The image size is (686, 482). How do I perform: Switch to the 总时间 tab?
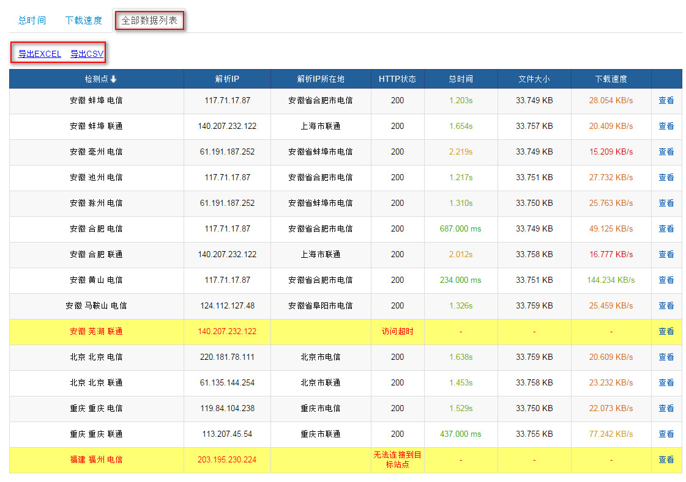point(32,20)
